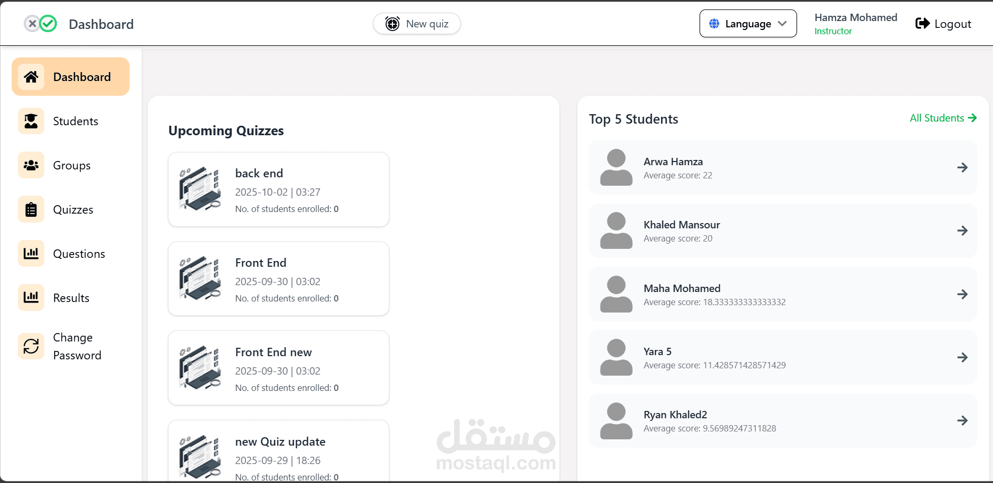Click the Arwa Hamza name text
This screenshot has height=483, width=993.
[x=673, y=162]
